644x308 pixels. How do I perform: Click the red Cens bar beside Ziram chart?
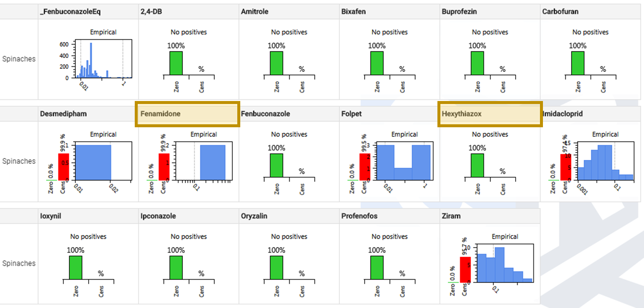(465, 270)
